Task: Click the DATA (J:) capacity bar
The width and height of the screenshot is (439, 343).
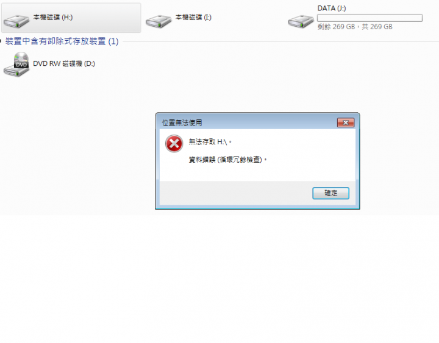Action: (x=369, y=18)
